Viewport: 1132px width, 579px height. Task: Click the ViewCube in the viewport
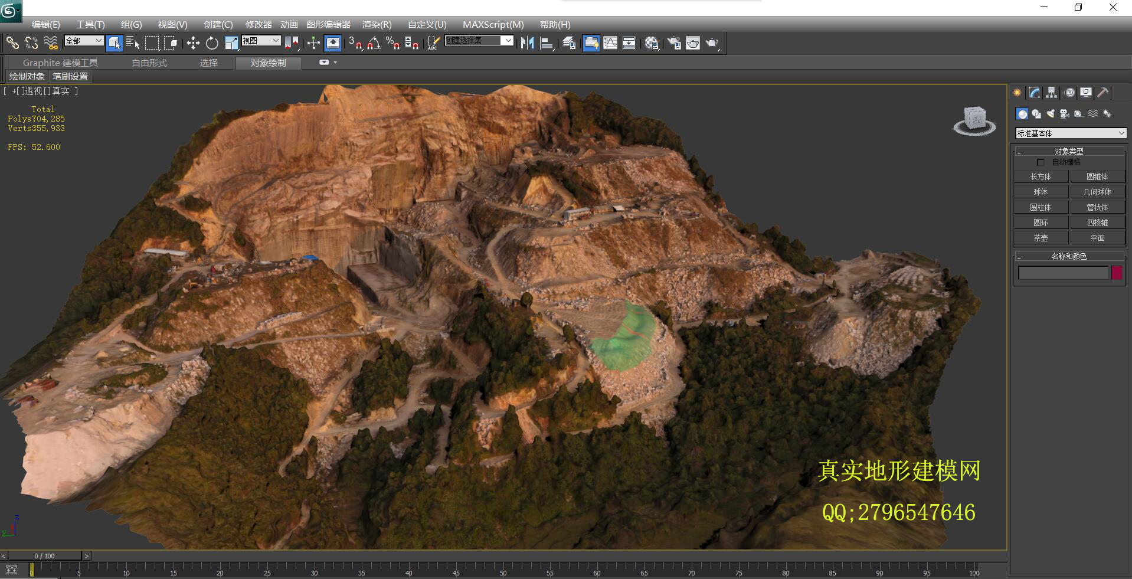click(x=974, y=121)
